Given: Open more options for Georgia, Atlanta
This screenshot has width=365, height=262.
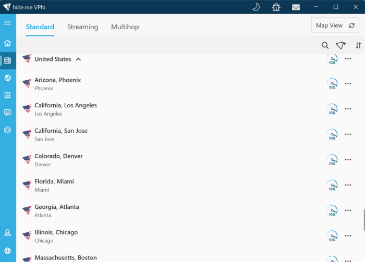Looking at the screenshot, I should pos(348,210).
